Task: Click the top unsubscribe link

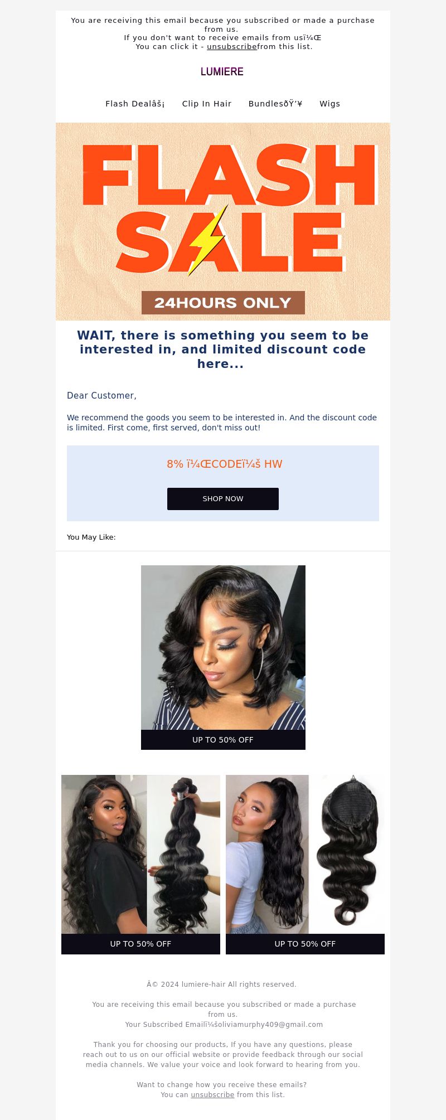Action: click(x=232, y=47)
